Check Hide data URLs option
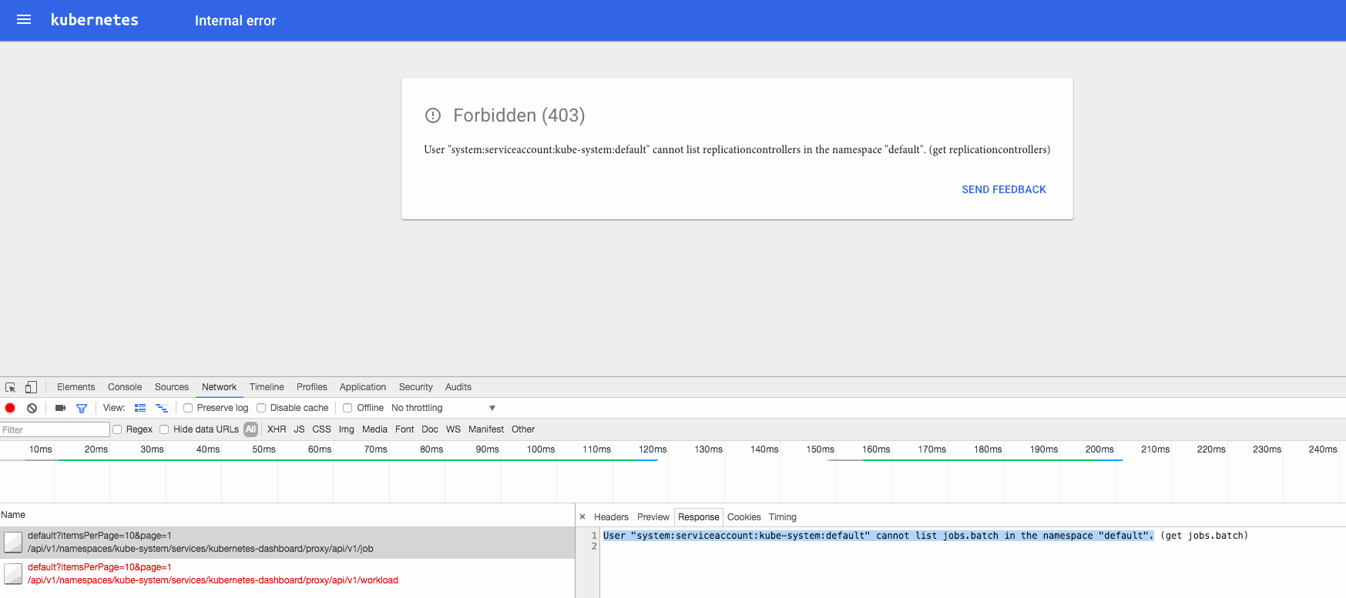 pyautogui.click(x=164, y=429)
